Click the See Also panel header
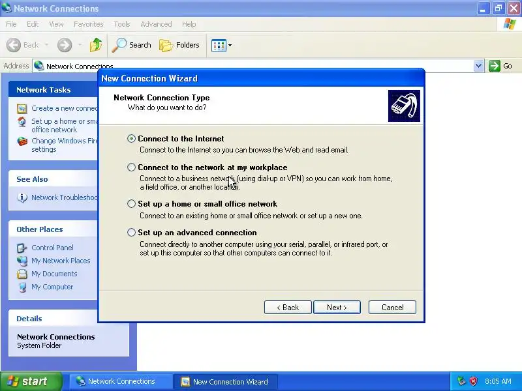522x391 pixels. tap(54, 179)
